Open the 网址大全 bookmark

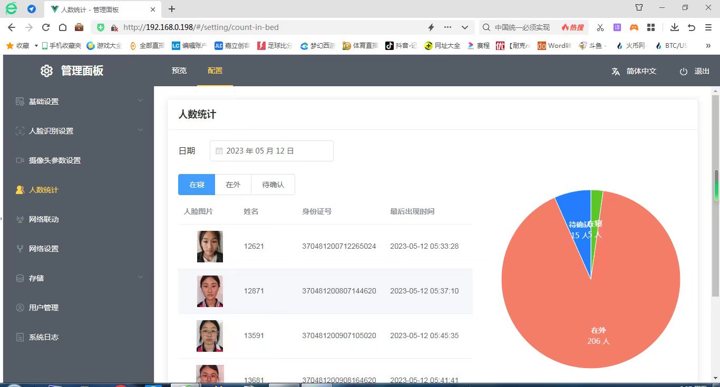(x=442, y=46)
